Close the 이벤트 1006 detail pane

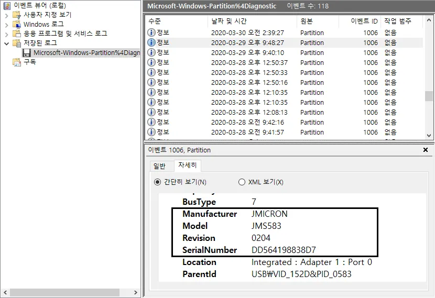tap(425, 150)
